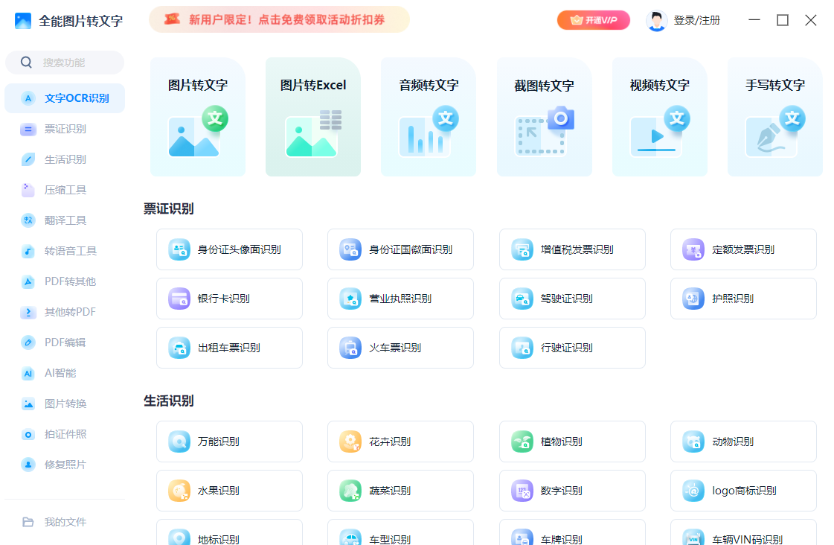
Task: Select 生活识别 in the sidebar
Action: pos(65,159)
